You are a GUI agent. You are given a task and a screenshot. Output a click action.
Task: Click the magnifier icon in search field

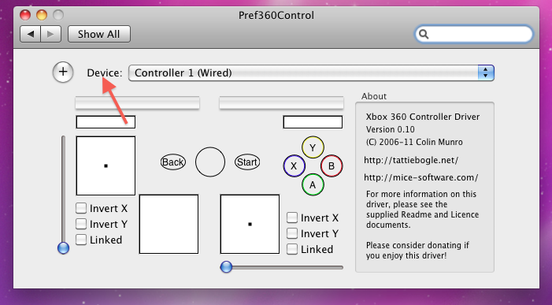[424, 34]
